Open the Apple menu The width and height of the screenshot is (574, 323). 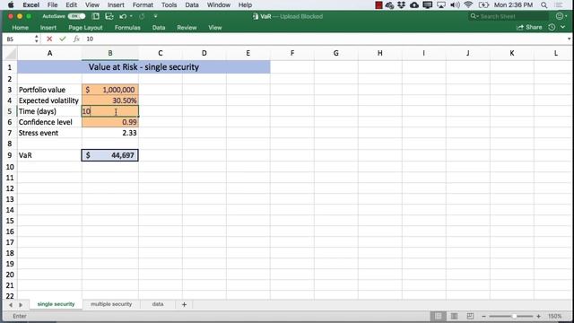pos(11,4)
